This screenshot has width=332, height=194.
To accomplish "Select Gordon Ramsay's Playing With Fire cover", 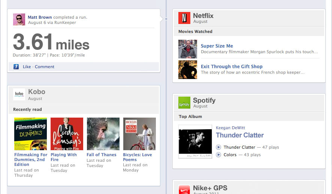I will 67,134.
